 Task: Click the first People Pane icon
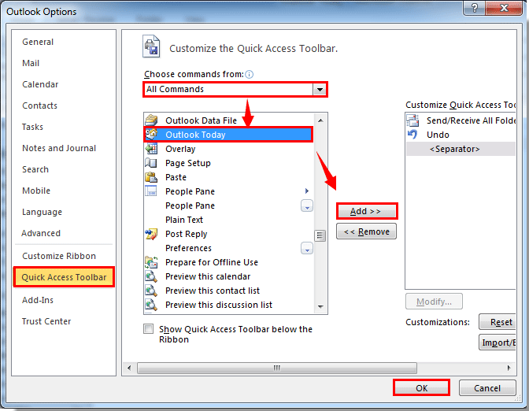coord(151,191)
